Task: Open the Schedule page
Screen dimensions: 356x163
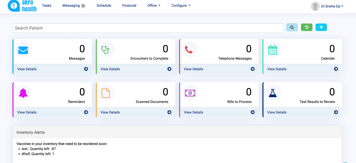Action: [x=104, y=6]
